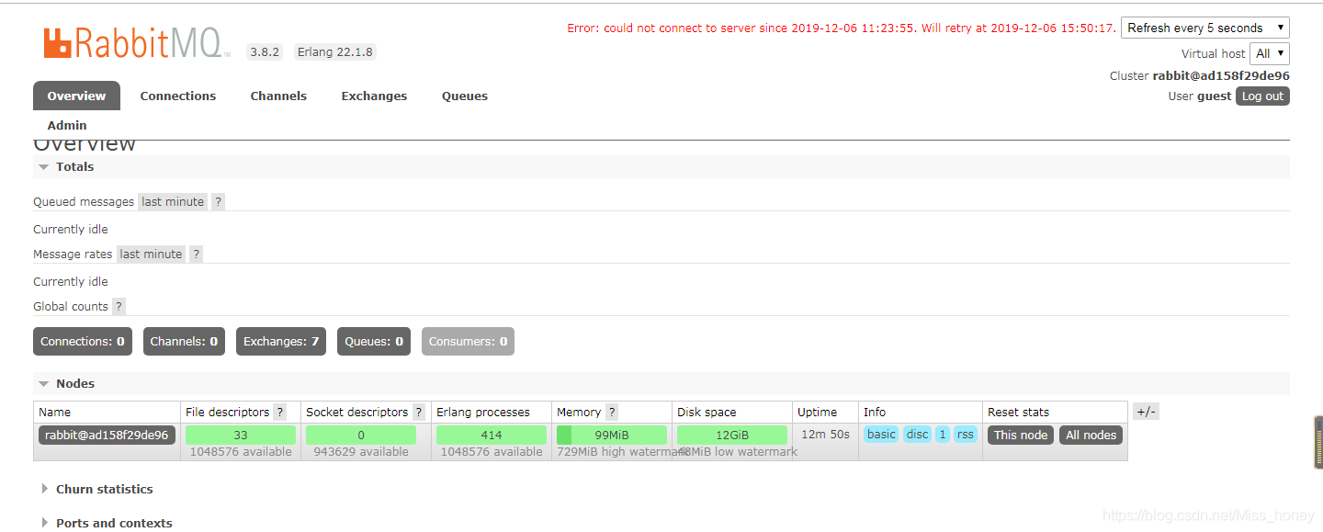Click the Connections: 0 count button

[x=83, y=341]
